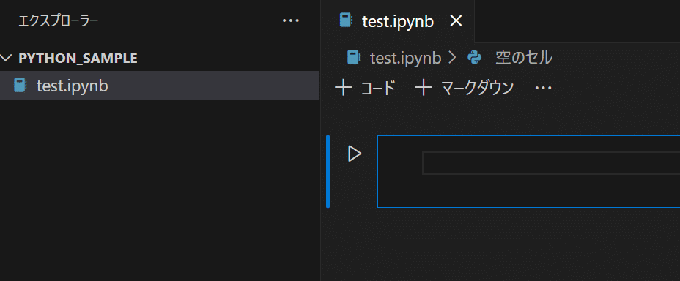Click inside the empty cell editor field
This screenshot has height=281, width=680.
551,162
